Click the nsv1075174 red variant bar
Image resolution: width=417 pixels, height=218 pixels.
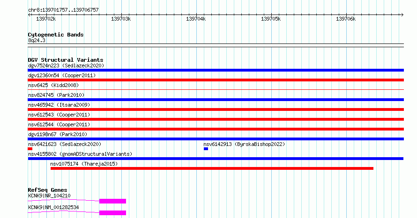tap(212, 168)
